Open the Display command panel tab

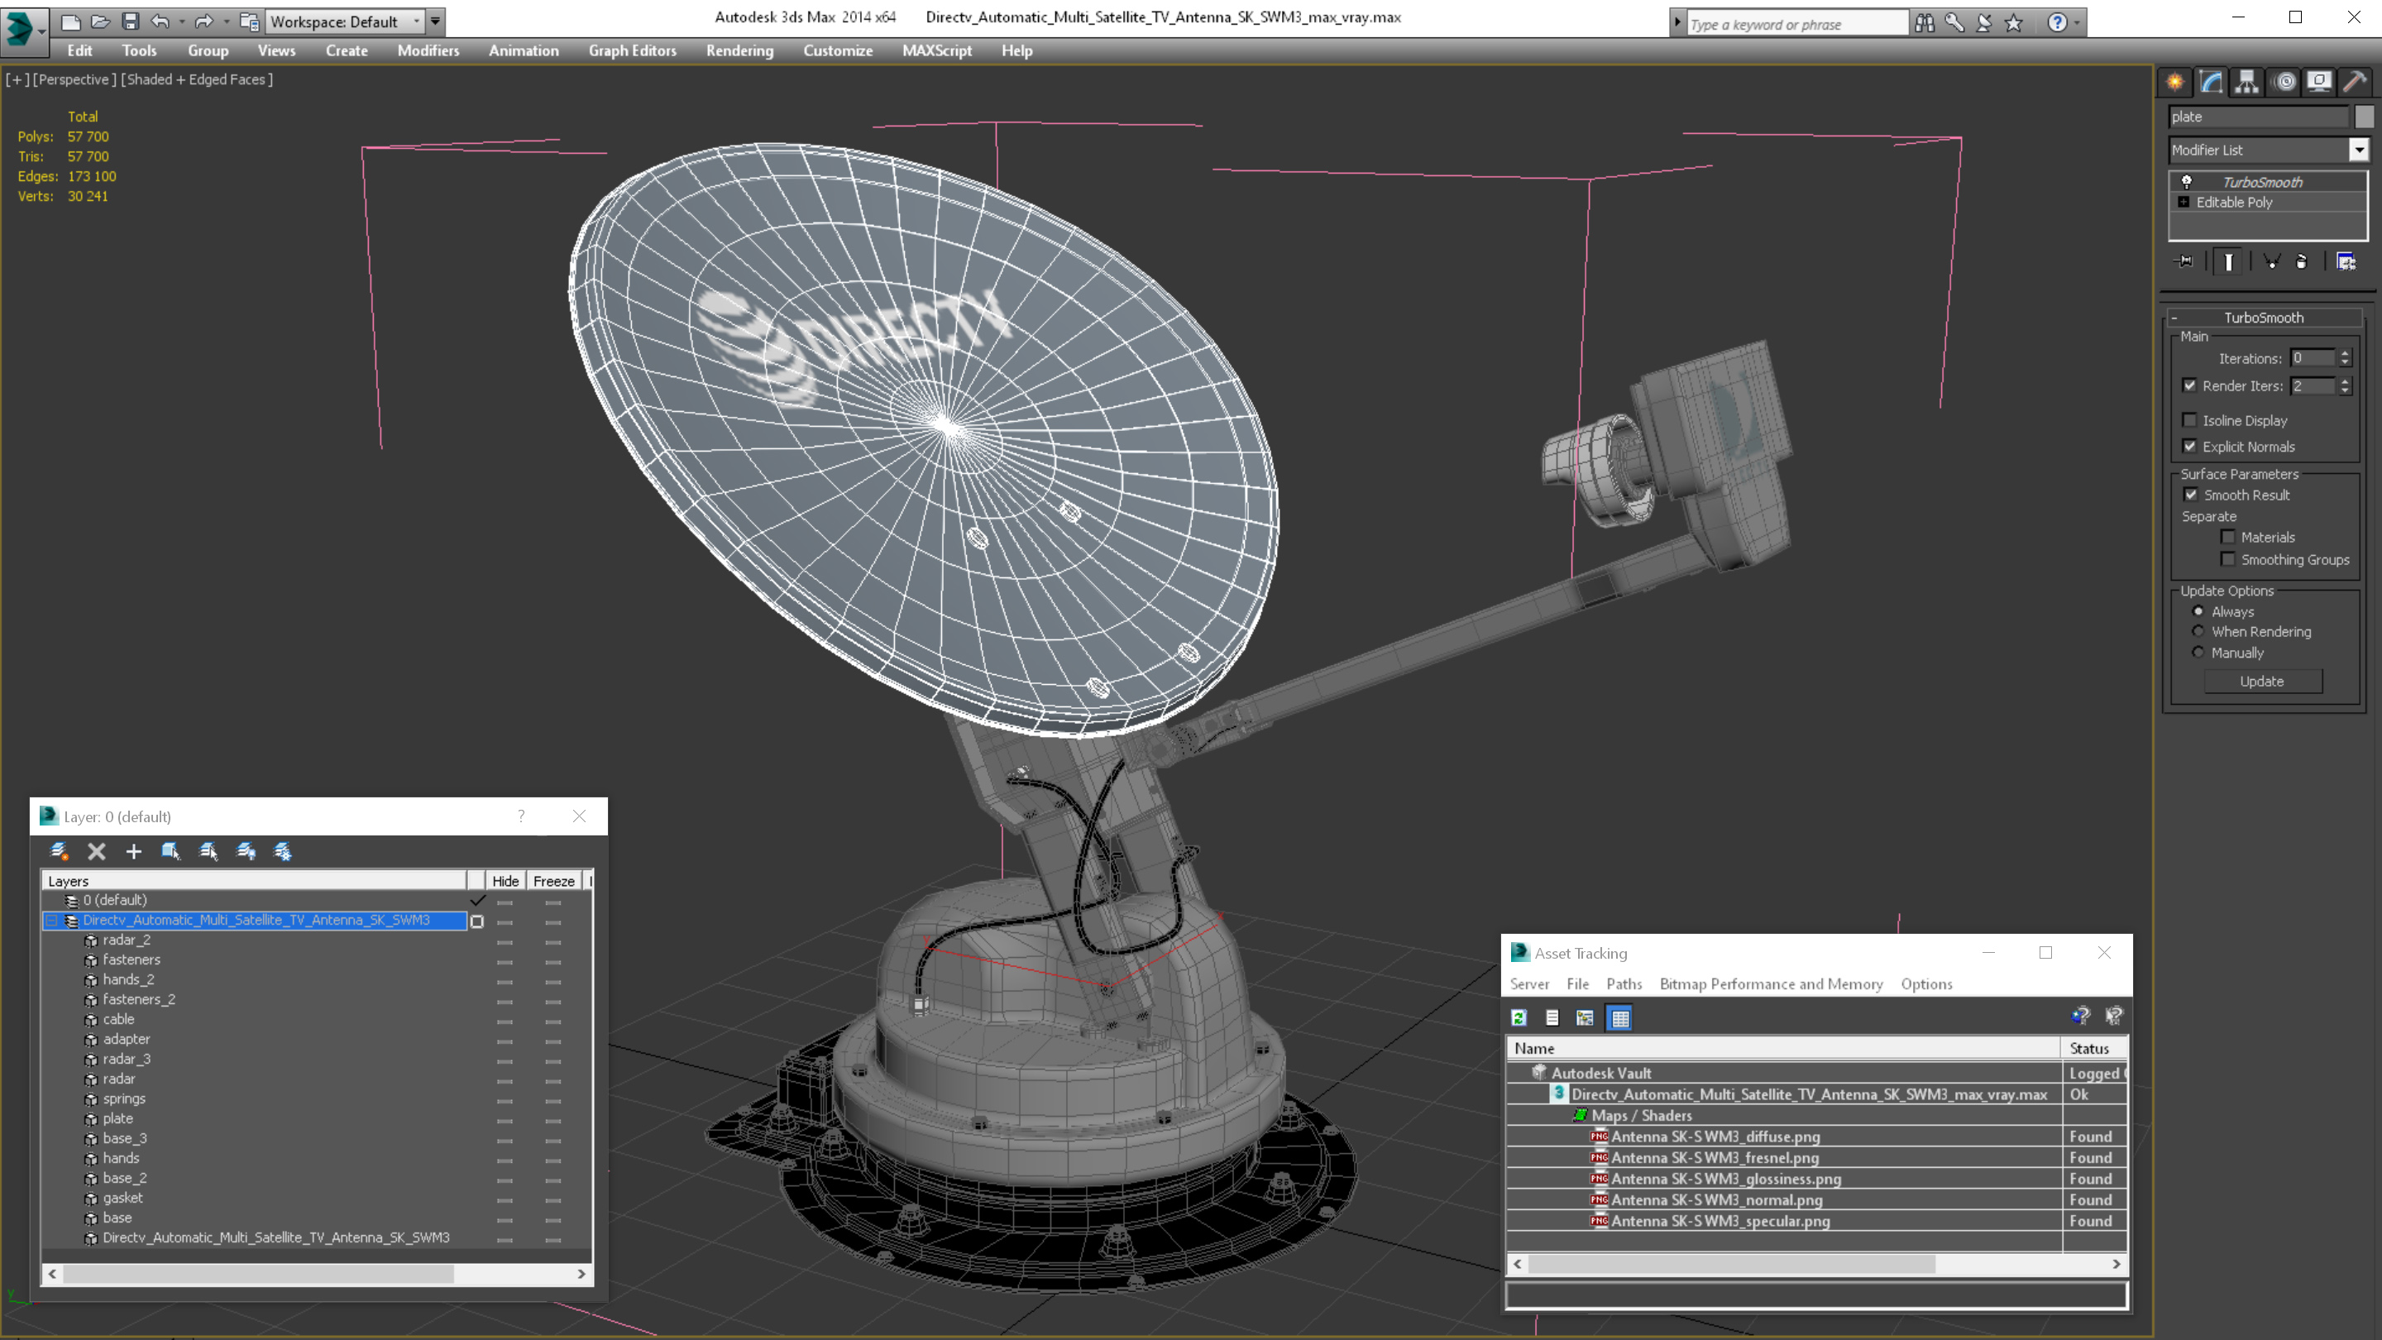tap(2319, 83)
